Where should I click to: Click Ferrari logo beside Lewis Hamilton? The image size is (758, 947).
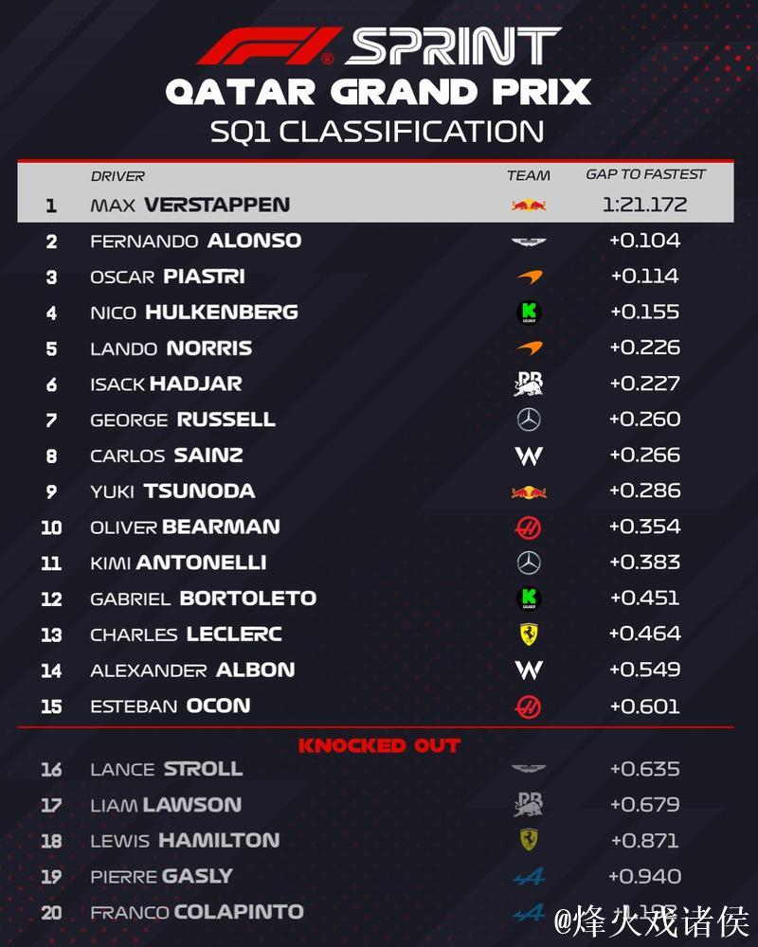[529, 840]
